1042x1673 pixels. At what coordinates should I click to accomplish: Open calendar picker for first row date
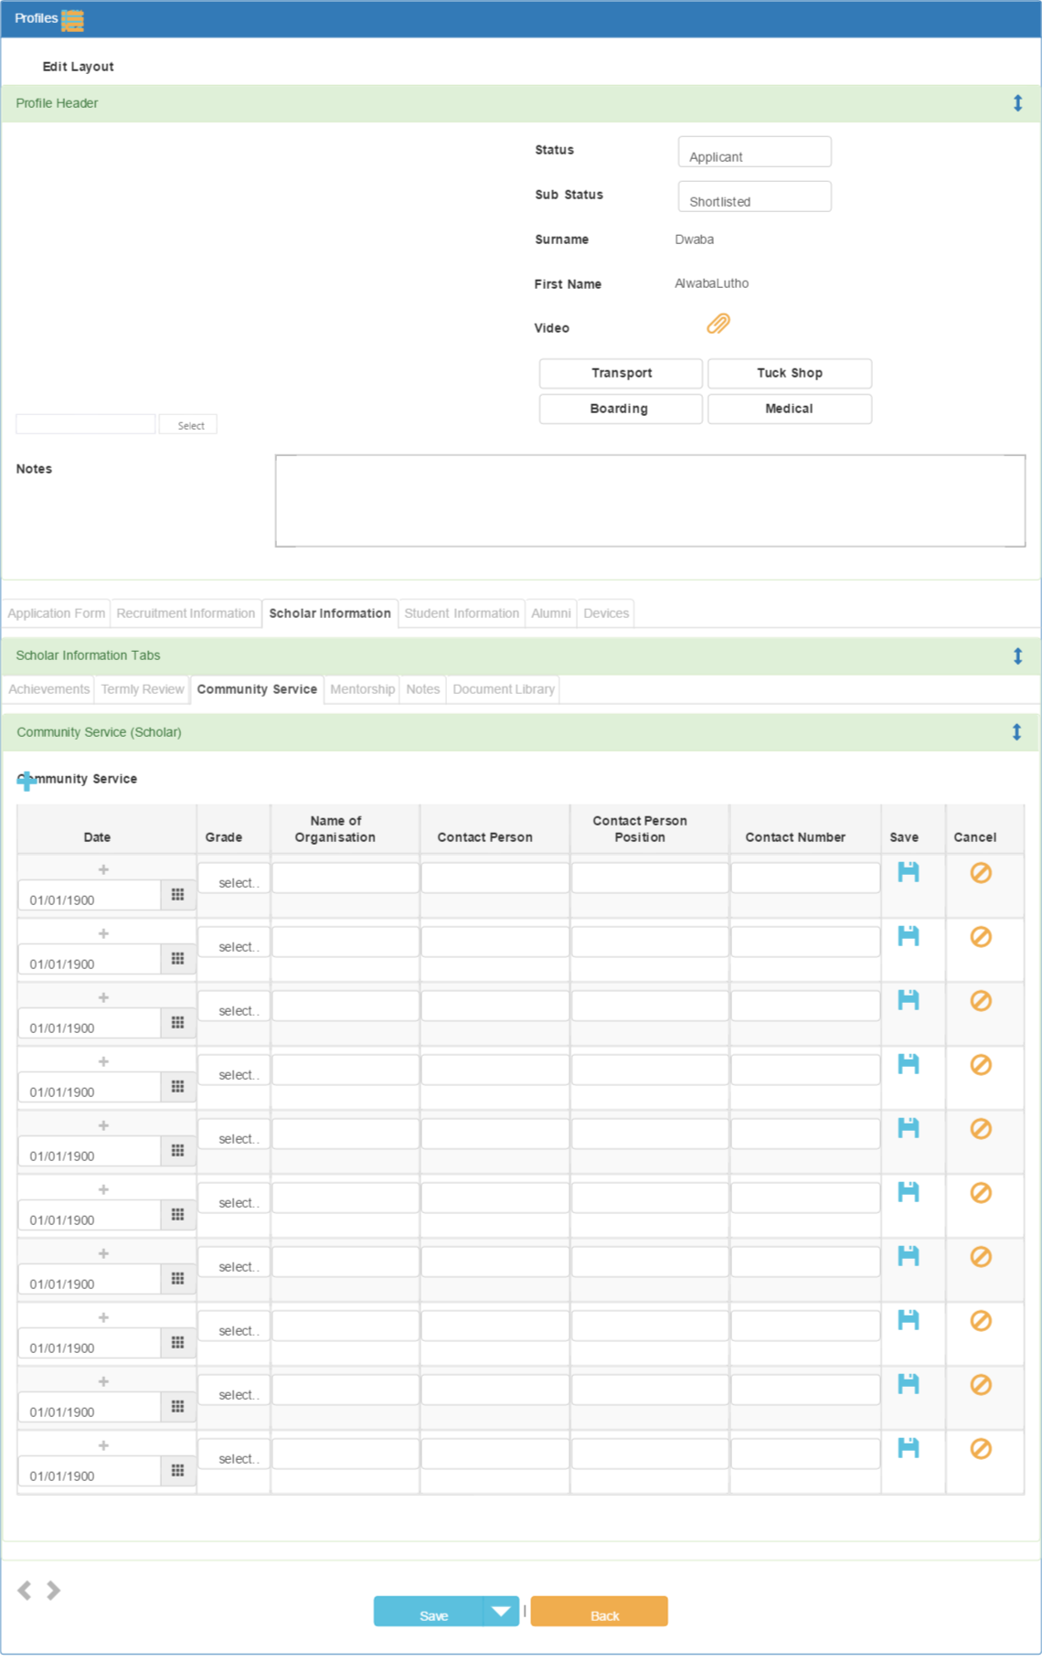[178, 895]
